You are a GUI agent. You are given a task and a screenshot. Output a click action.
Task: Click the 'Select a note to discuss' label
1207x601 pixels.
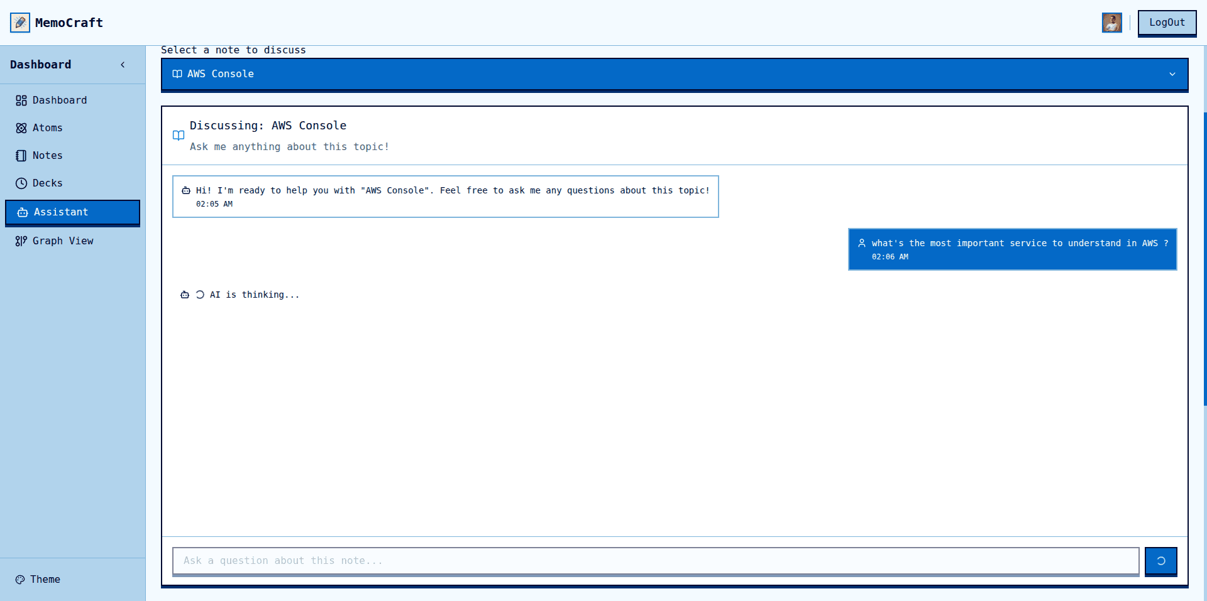[x=233, y=50]
